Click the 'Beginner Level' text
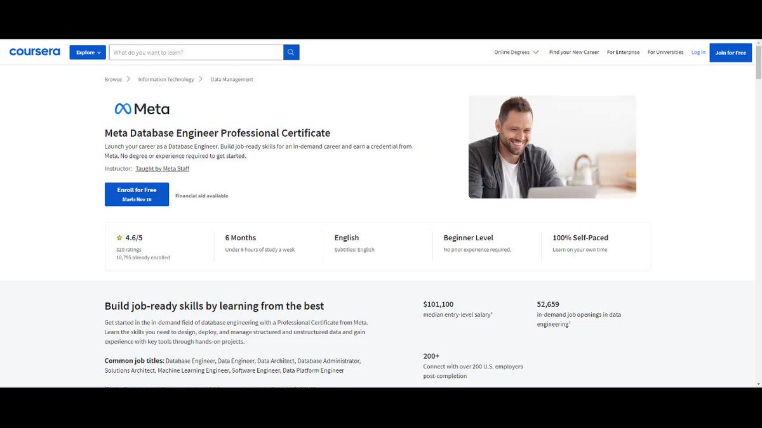Screen dimensions: 762x428 click(468, 238)
